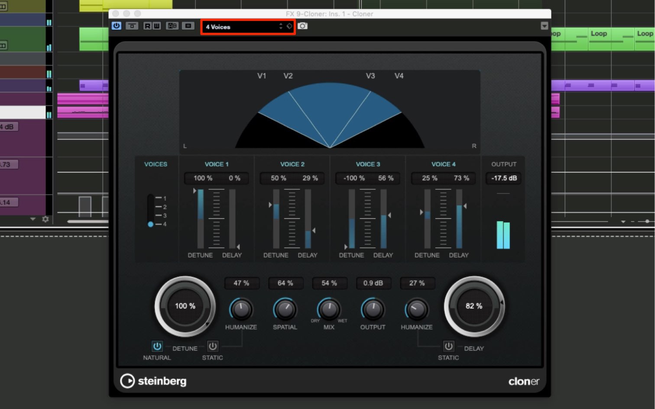The width and height of the screenshot is (655, 409).
Task: Click the large Detune knob at 100 %
Action: click(185, 306)
